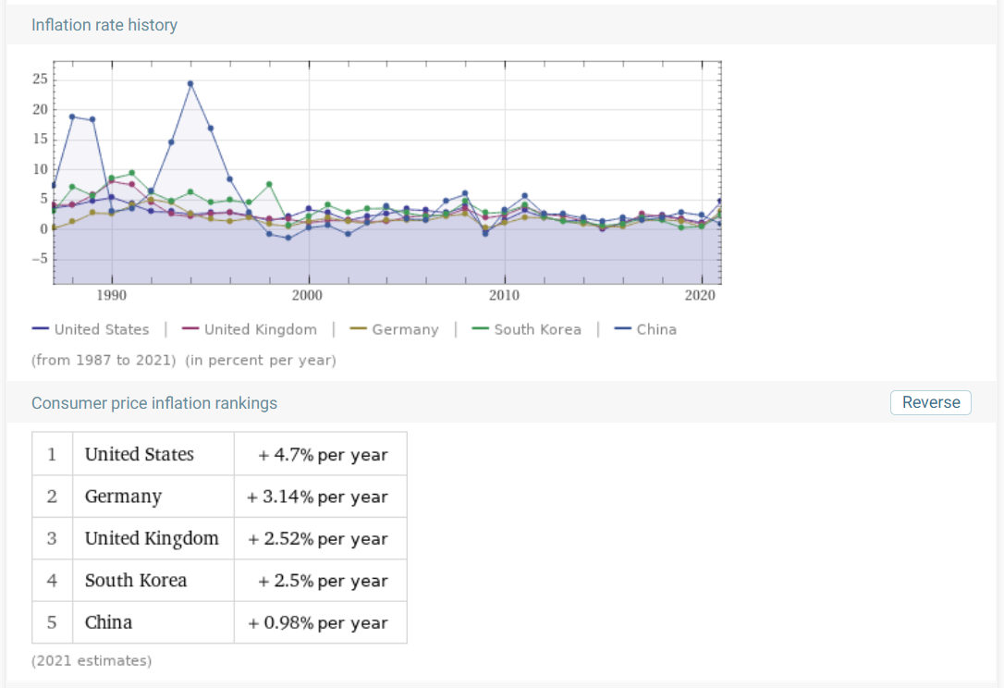This screenshot has width=1004, height=688.
Task: Select China cell in rankings table
Action: click(153, 622)
